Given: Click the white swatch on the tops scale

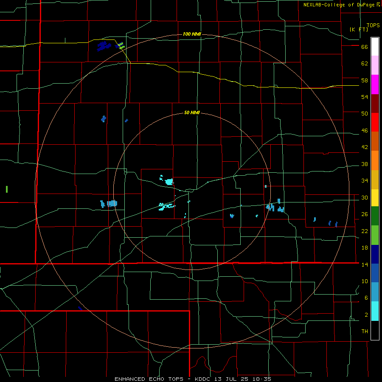Looking at the screenshot, I should [375, 47].
